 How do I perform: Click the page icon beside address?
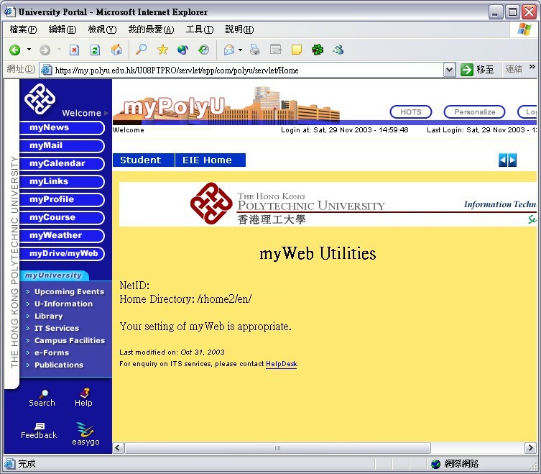tap(46, 70)
